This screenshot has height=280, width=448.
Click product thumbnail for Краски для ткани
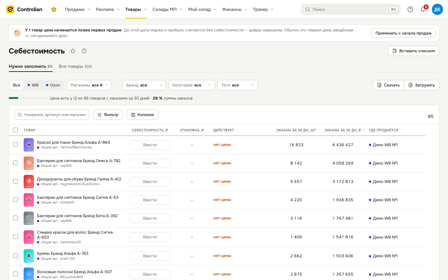(29, 145)
